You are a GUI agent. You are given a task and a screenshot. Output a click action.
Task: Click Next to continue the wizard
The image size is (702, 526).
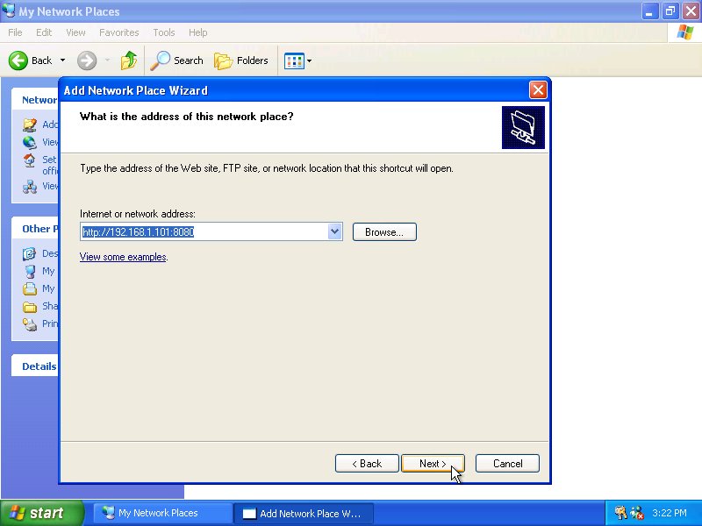pos(433,464)
